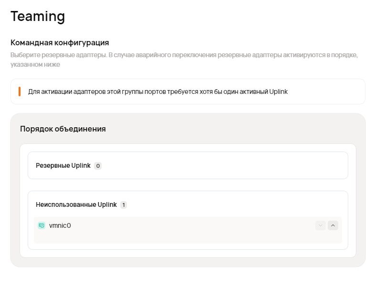
Task: Click the Командная конфигурация heading
Action: [60, 42]
